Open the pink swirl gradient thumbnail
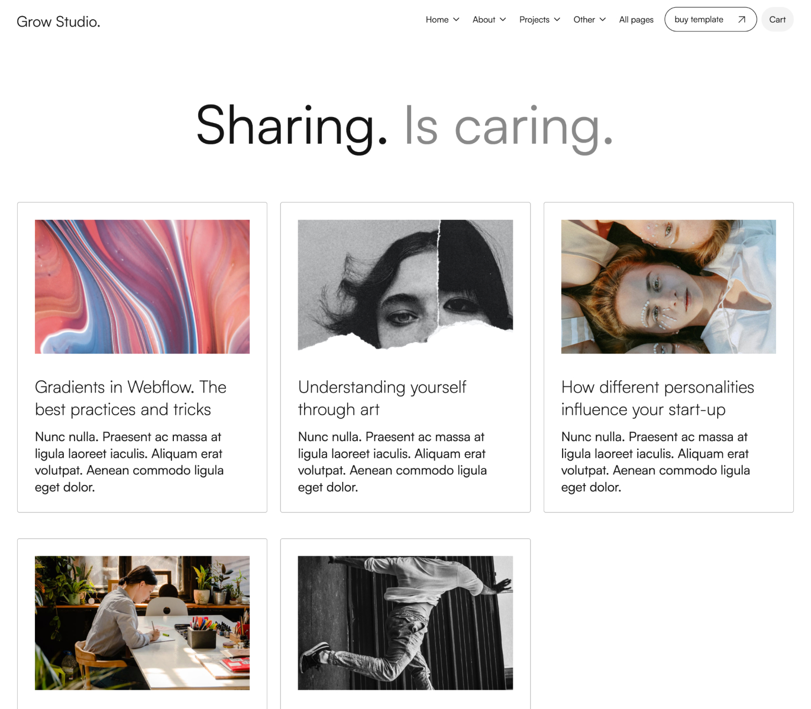The height and width of the screenshot is (709, 811). pyautogui.click(x=142, y=287)
